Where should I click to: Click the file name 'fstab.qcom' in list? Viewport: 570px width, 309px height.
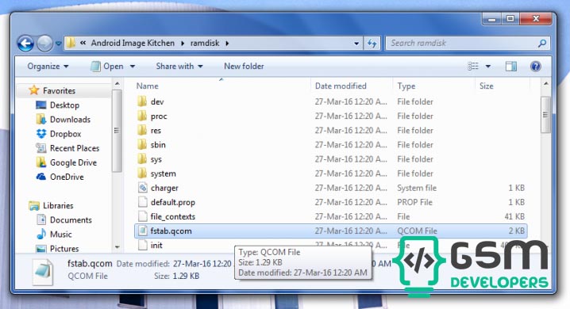(x=171, y=231)
